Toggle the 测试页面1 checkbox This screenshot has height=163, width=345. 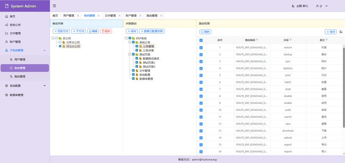point(137,63)
